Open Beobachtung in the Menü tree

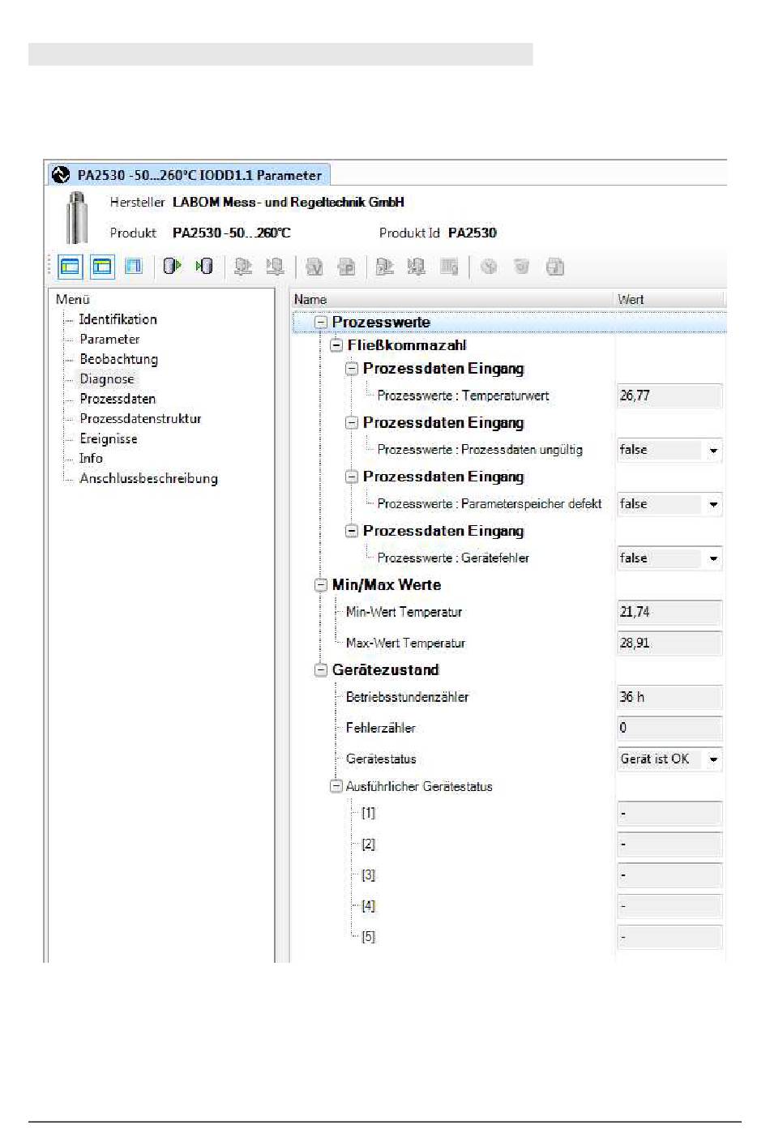point(119,359)
